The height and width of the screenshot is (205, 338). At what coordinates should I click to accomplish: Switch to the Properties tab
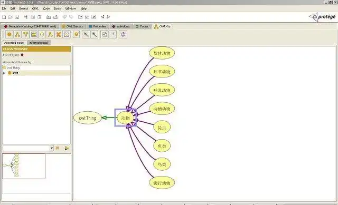tap(97, 26)
